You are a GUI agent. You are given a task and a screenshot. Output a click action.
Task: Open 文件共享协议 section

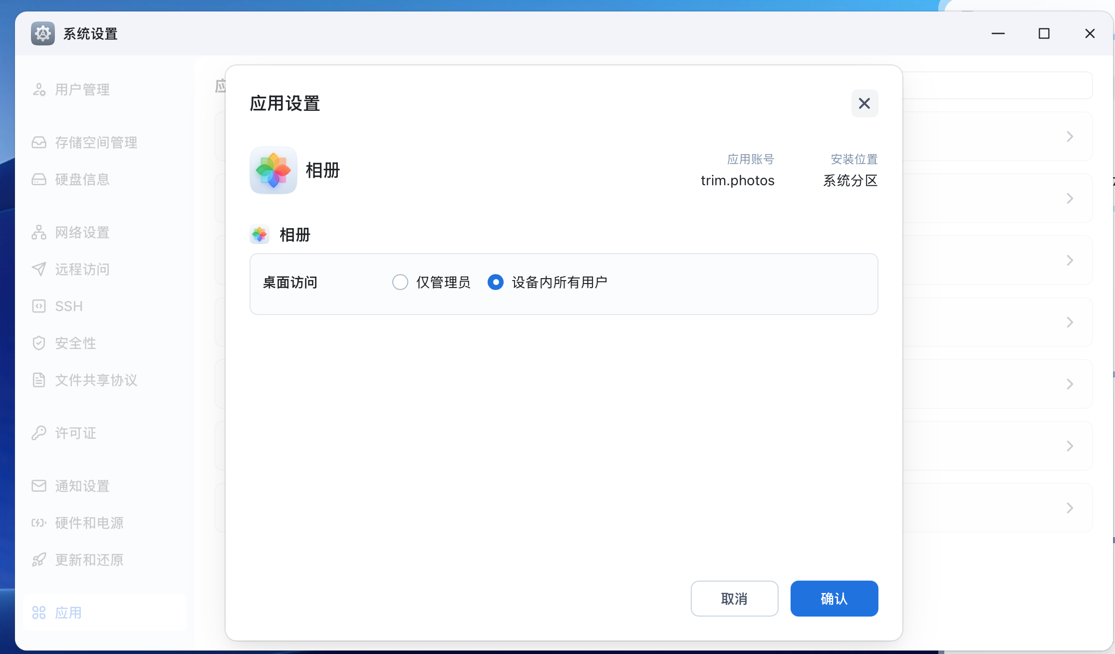96,380
